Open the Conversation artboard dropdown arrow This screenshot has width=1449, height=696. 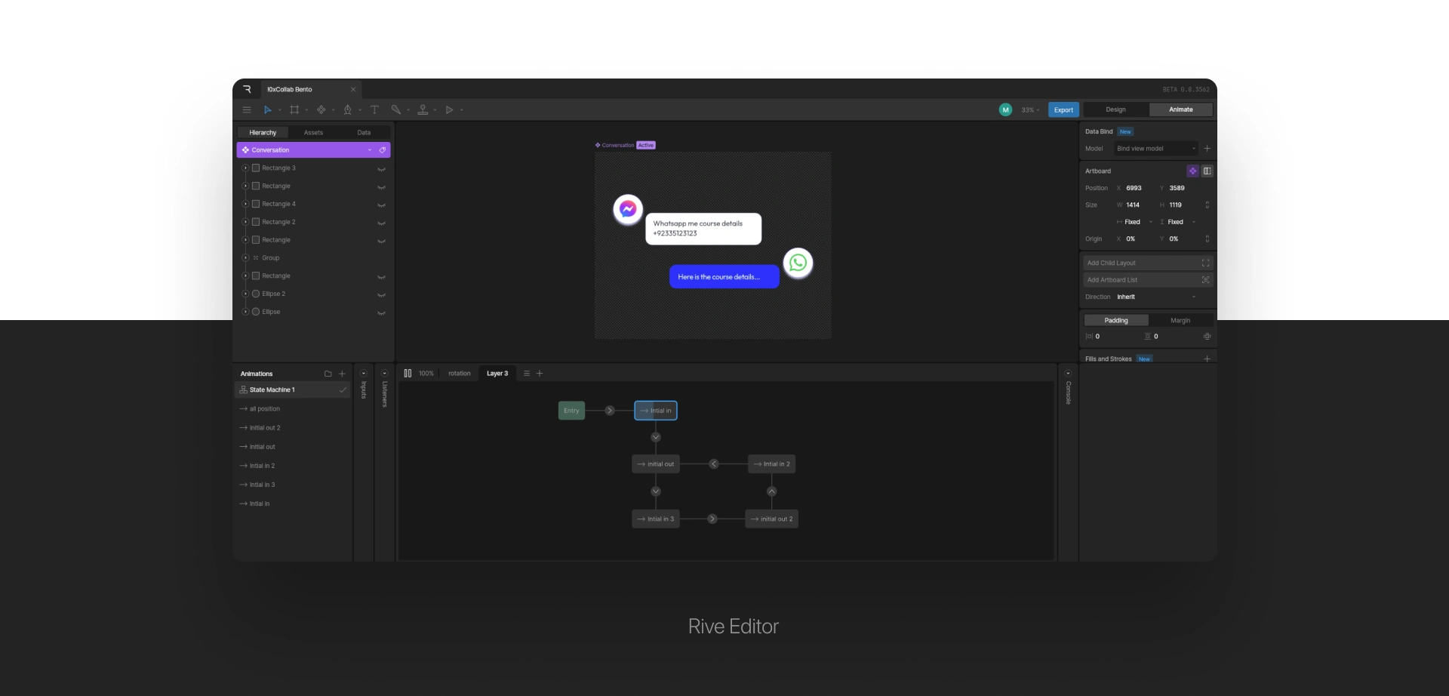pos(370,150)
